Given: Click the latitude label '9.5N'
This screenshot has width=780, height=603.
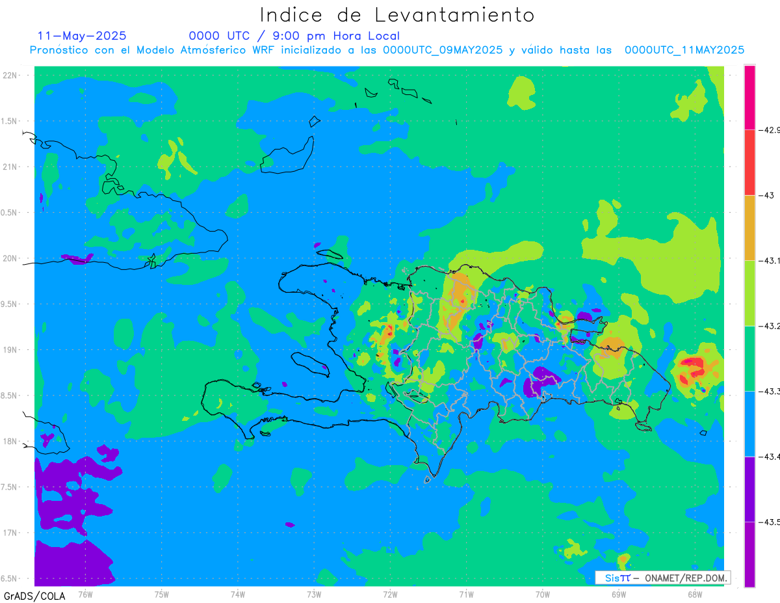Looking at the screenshot, I should pyautogui.click(x=10, y=304).
